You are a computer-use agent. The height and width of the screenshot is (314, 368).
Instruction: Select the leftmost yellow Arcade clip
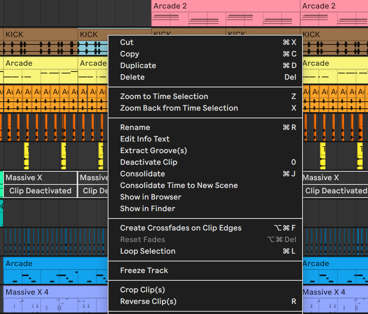coord(40,70)
